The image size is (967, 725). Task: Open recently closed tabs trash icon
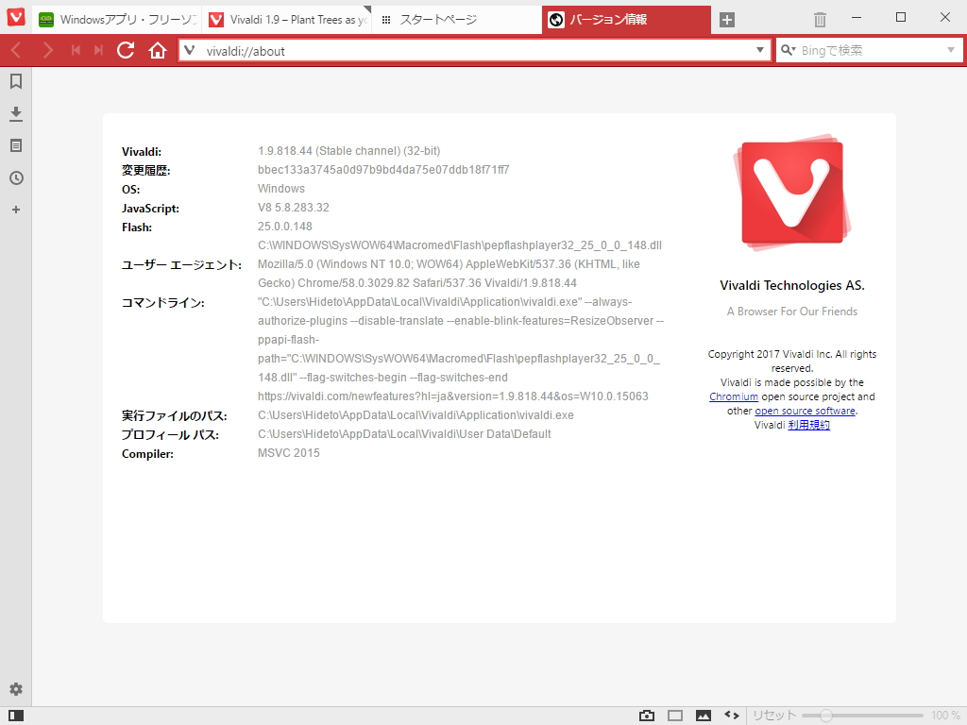pos(819,17)
